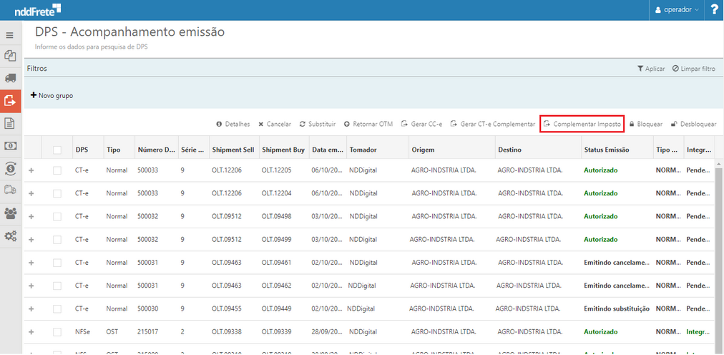The width and height of the screenshot is (724, 355).
Task: Sort by the Status Emissão column header
Action: (606, 150)
